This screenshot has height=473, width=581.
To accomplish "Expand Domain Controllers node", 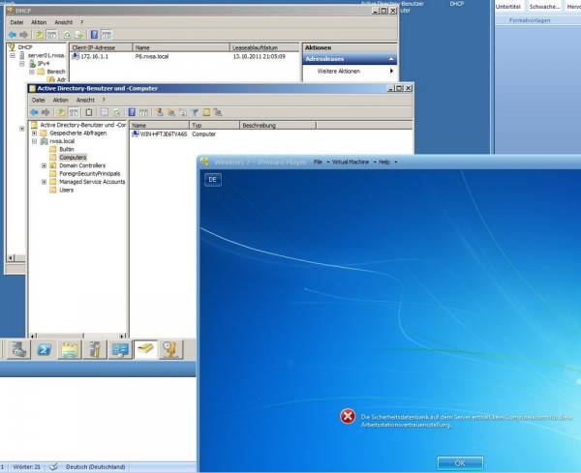I will 45,165.
